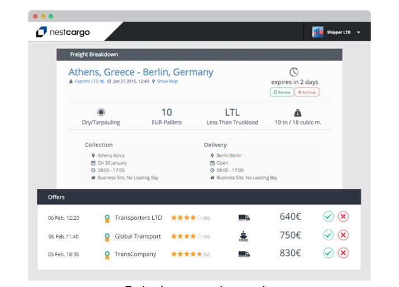Image resolution: width=399 pixels, height=287 pixels.
Task: Click the Shipper LTD avatar thumbnail
Action: pos(318,32)
